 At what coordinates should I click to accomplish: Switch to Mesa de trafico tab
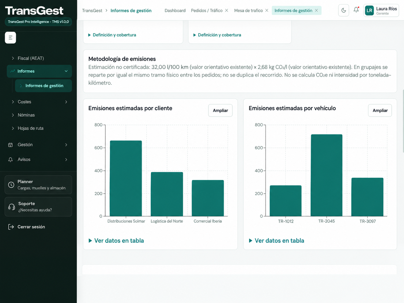pyautogui.click(x=249, y=10)
